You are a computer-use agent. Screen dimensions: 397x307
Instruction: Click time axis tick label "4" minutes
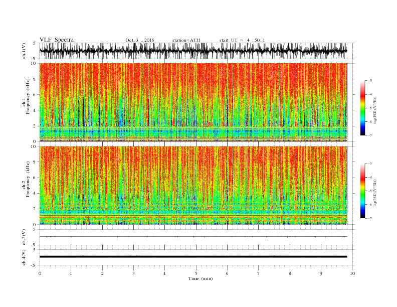[x=164, y=273]
